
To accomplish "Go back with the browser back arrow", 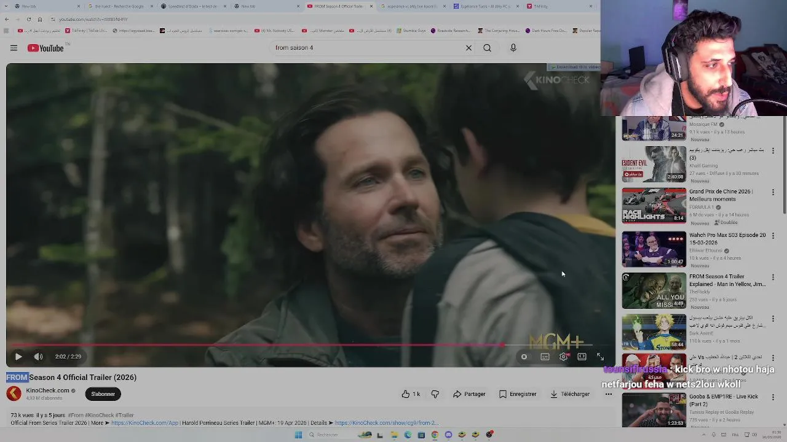I will tap(7, 19).
